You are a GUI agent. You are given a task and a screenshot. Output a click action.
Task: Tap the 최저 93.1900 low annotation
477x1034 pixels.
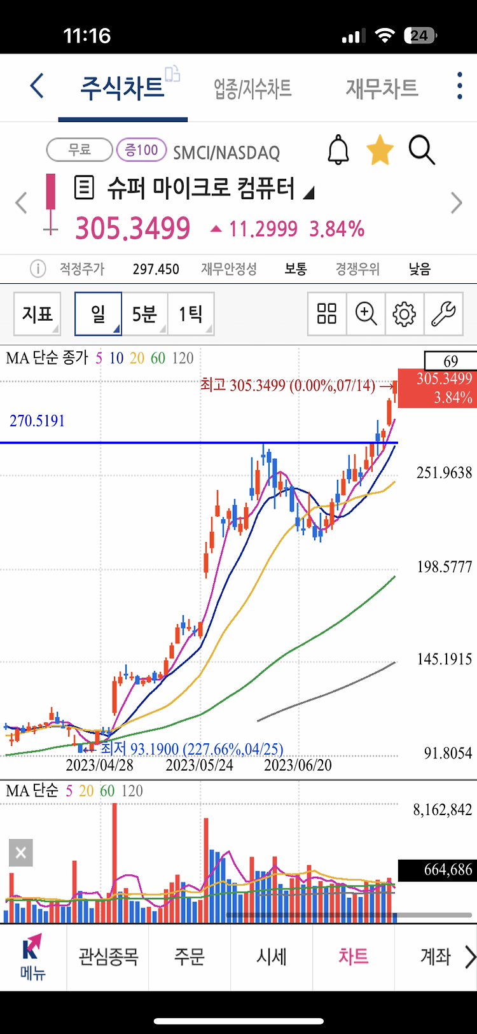(191, 749)
